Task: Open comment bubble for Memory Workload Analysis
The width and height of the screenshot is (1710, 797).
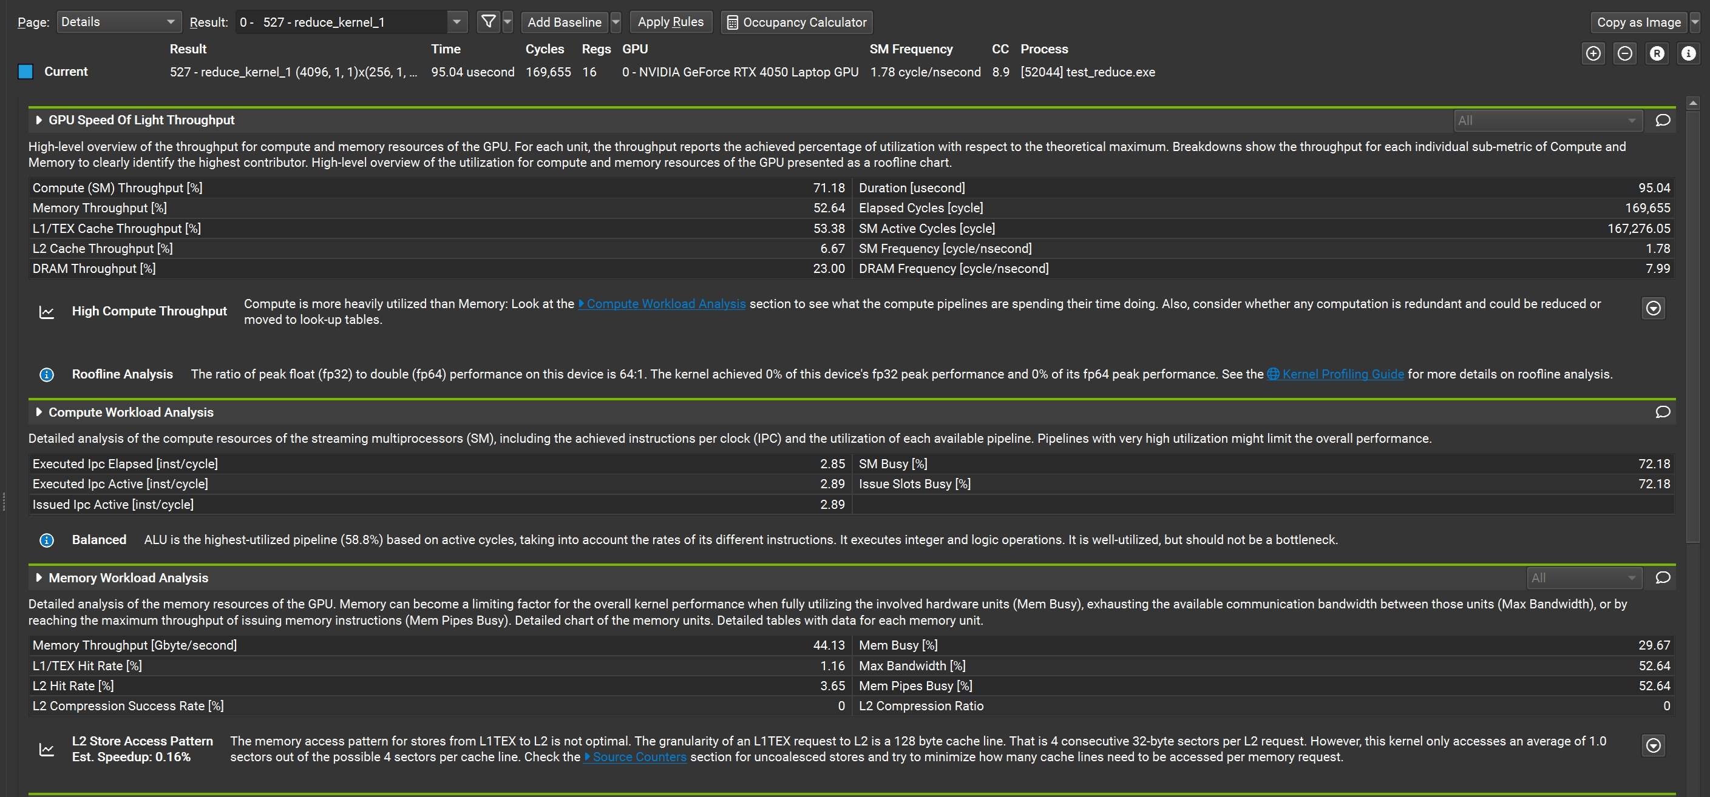Action: 1662,577
